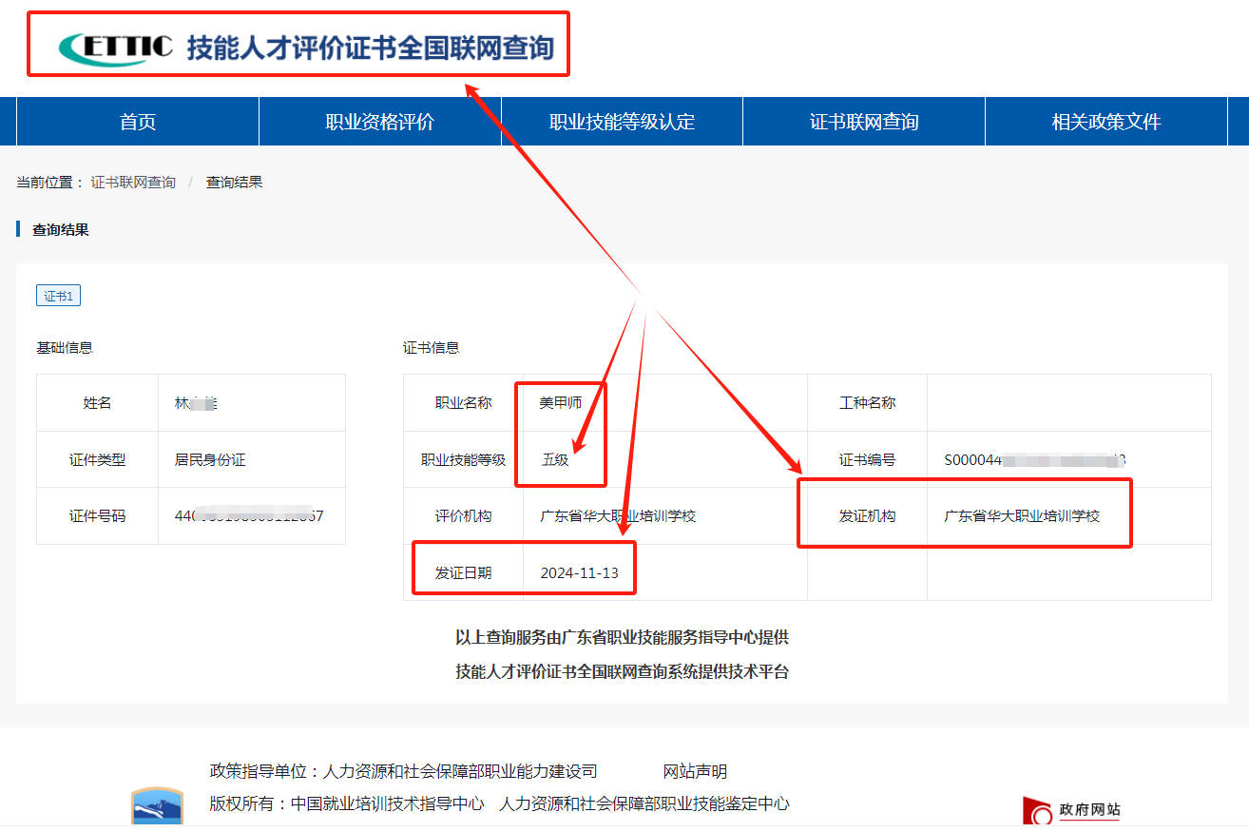The image size is (1249, 832).
Task: Click the government website (政府网站) badge icon
Action: click(x=1072, y=811)
